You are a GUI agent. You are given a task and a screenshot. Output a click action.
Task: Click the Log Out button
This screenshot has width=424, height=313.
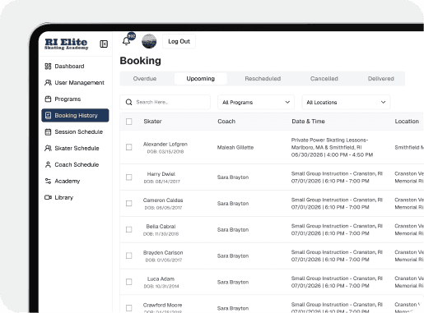pos(179,41)
